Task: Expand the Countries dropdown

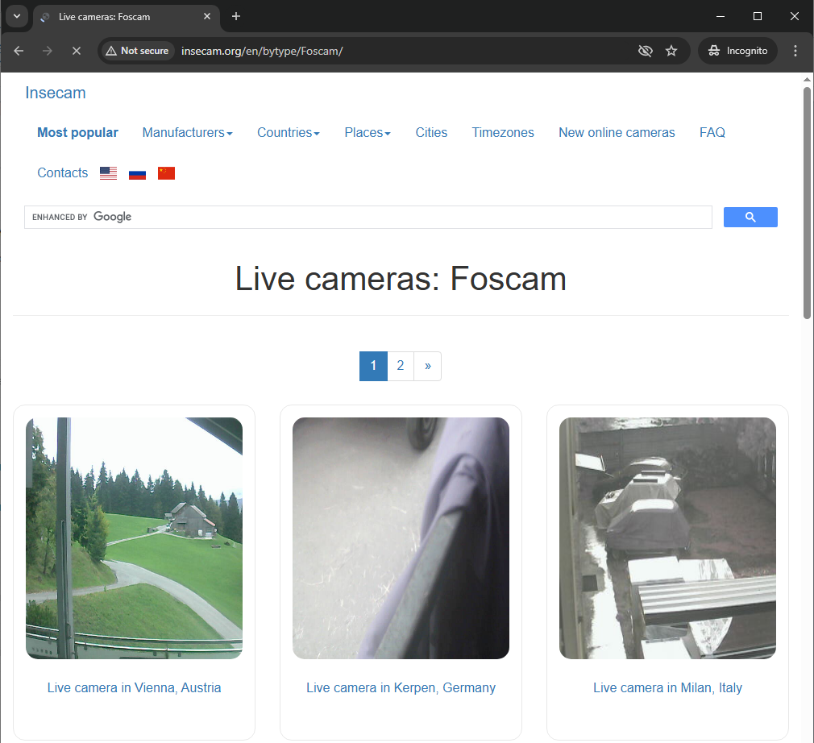Action: 288,132
